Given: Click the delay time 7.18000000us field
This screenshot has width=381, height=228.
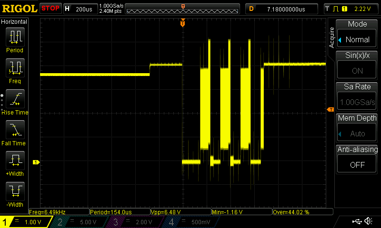Looking at the screenshot, I should (x=286, y=9).
